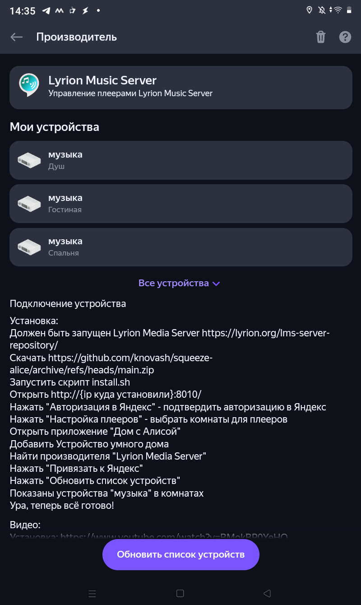Open the help question mark icon
361x605 pixels.
[345, 37]
